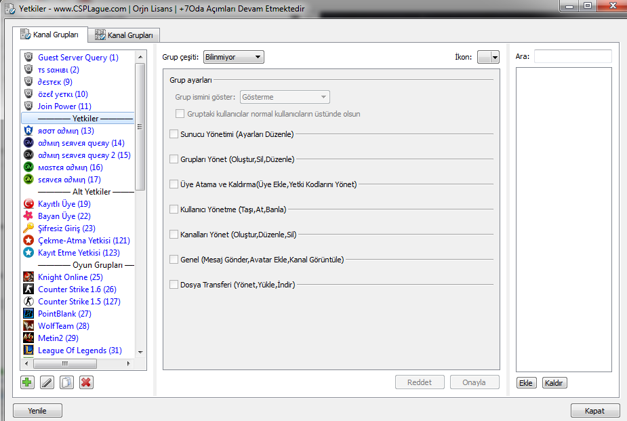Enable the Sunucu Yönetimi checkbox
This screenshot has width=627, height=421.
[174, 134]
